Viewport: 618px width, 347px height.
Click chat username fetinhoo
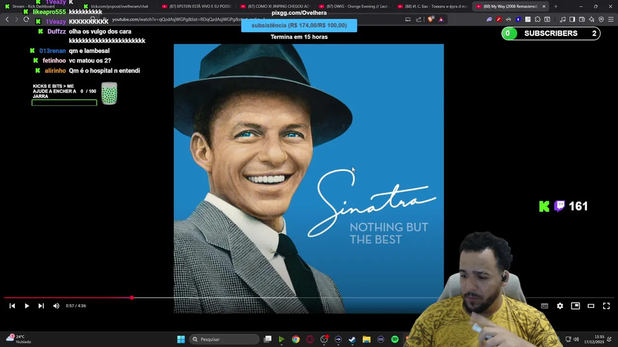(54, 61)
